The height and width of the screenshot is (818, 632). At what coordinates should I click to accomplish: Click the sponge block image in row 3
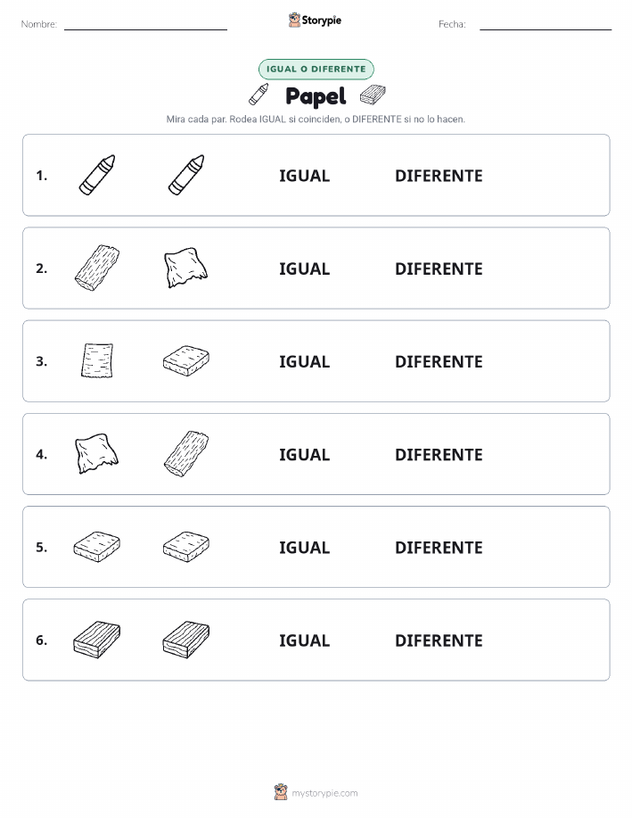tap(186, 360)
